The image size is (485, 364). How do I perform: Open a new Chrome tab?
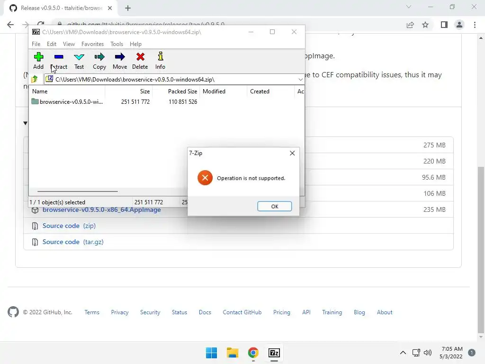[x=128, y=9]
